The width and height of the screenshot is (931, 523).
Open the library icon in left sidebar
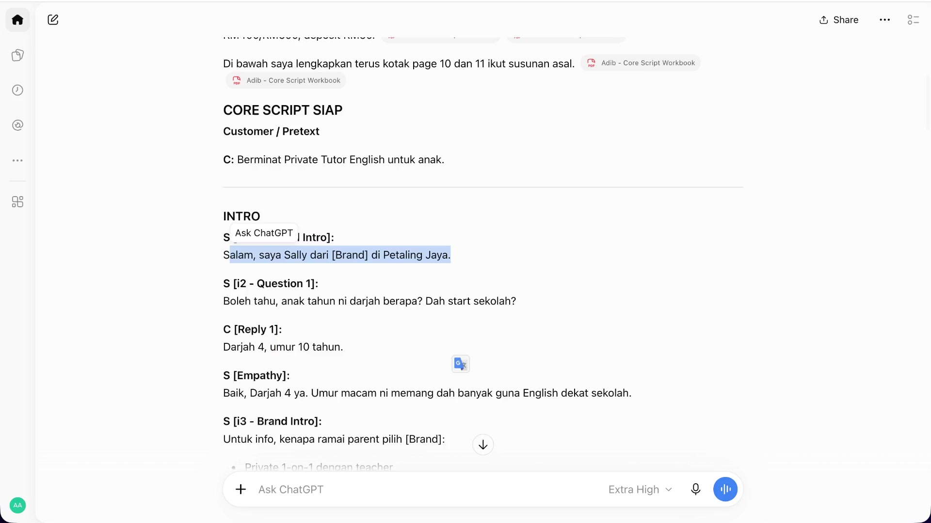pyautogui.click(x=17, y=55)
